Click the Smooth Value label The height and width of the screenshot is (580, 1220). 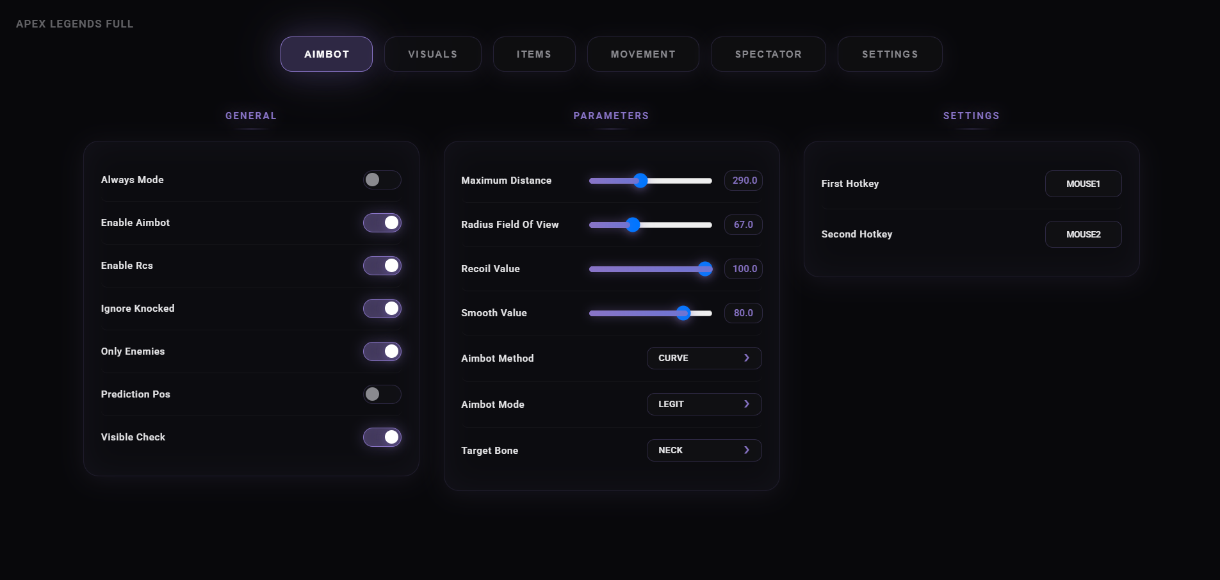click(x=494, y=313)
